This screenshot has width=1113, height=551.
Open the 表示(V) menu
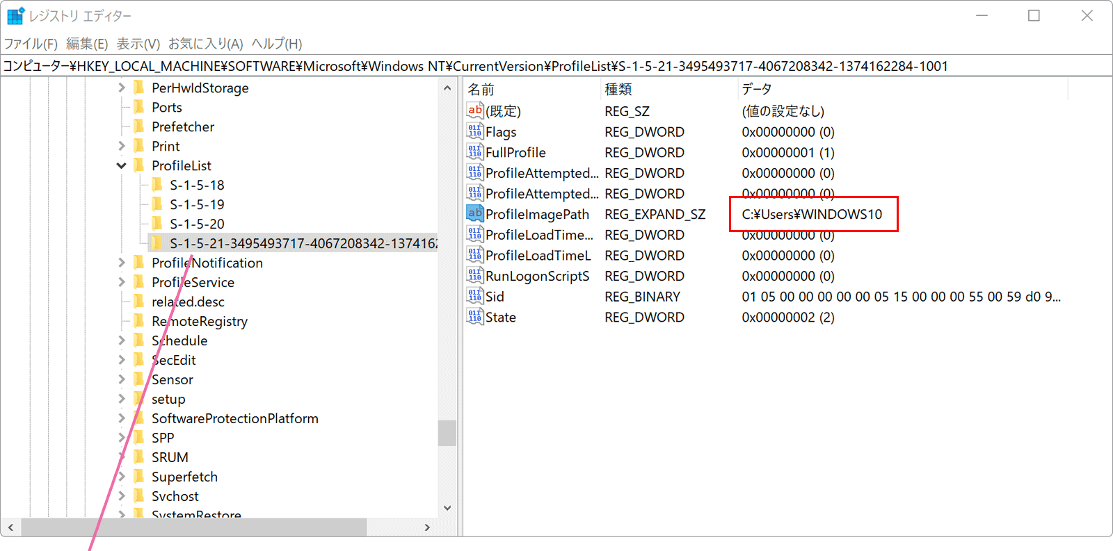coord(138,44)
